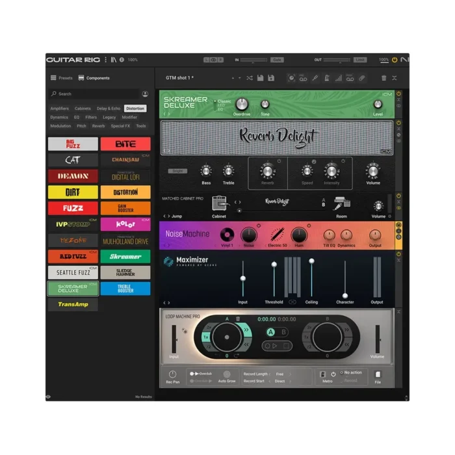Choose the Big Fuzz component
The height and width of the screenshot is (455, 455).
[73, 144]
